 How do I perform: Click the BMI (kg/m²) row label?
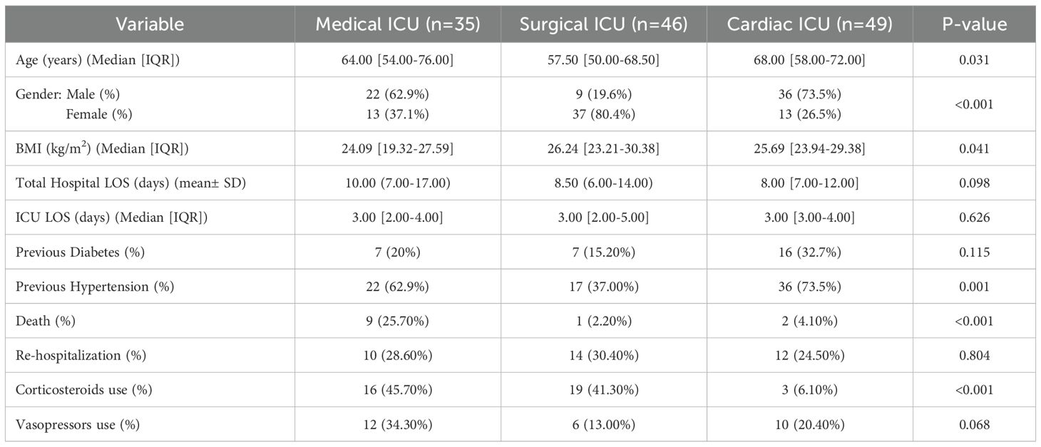[102, 149]
